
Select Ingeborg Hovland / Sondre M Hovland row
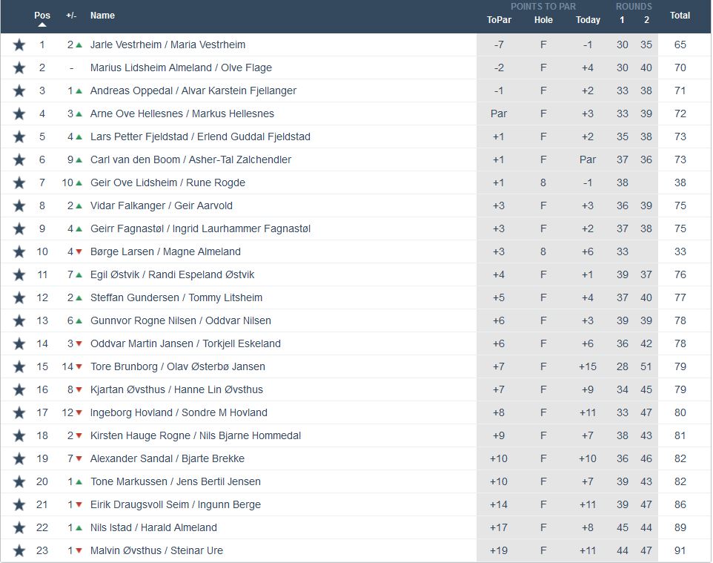coord(179,412)
